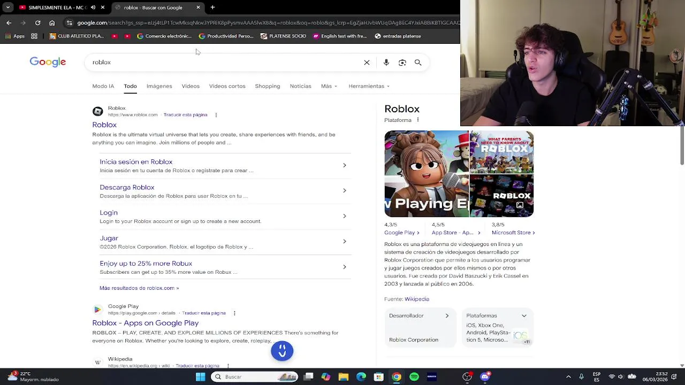The height and width of the screenshot is (385, 685).
Task: Expand the Enjoy up to 25% more Robux arrow
Action: pos(344,267)
